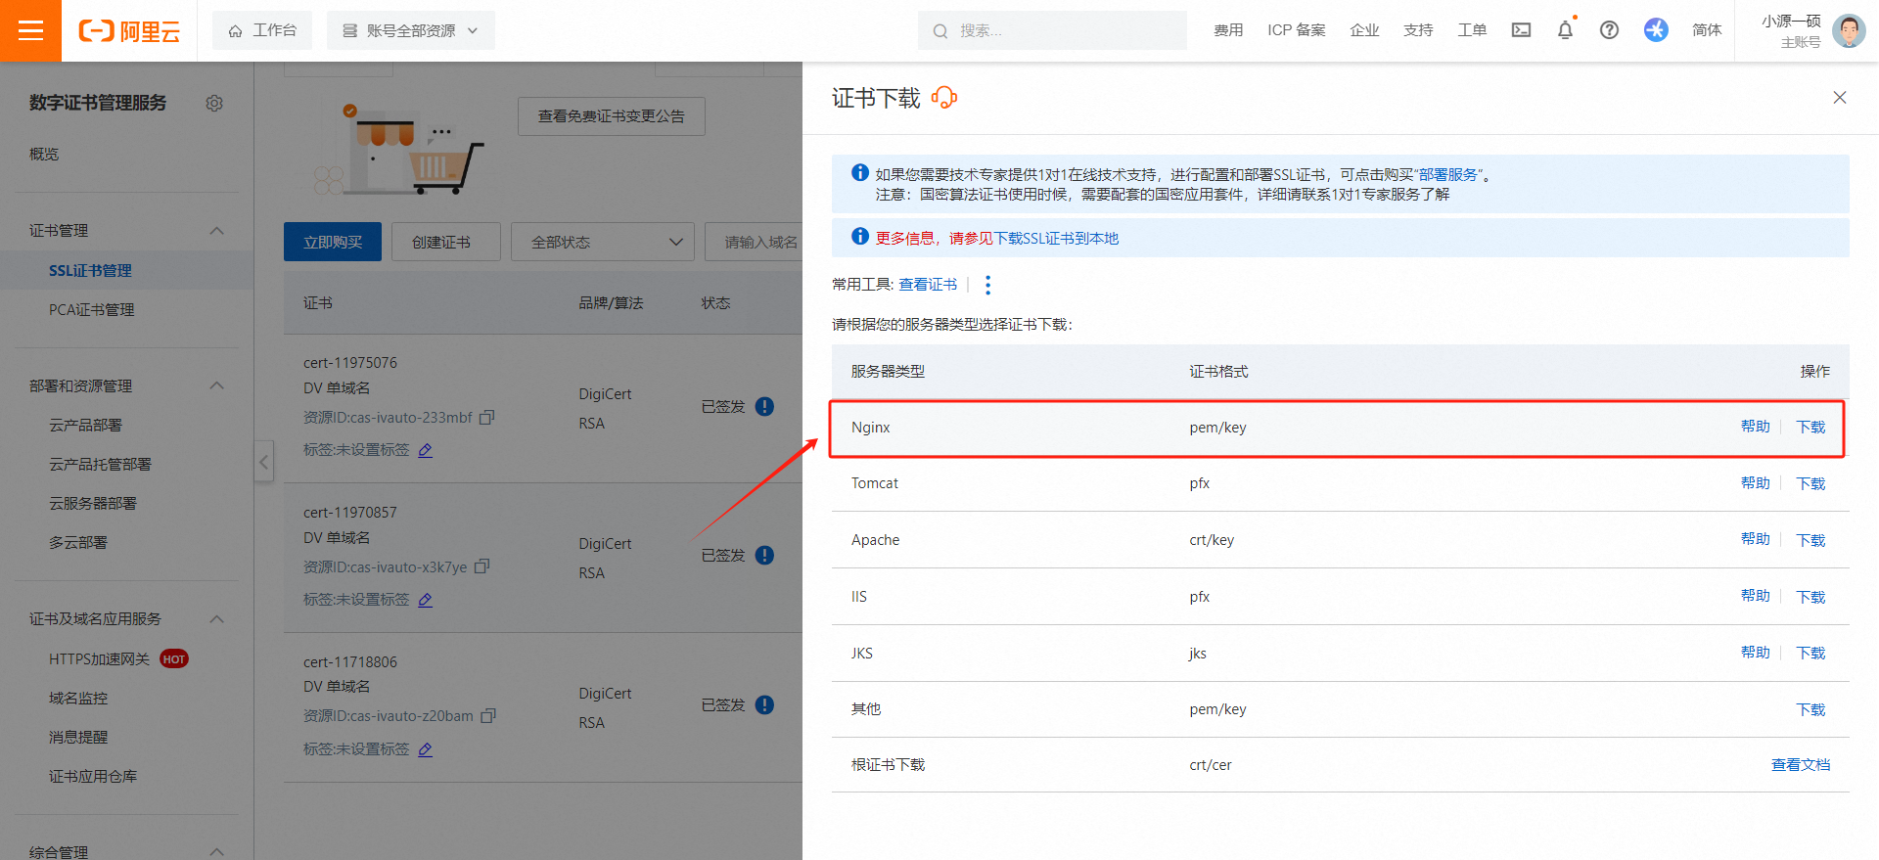Download the Apache crt/key certificate
Screen dimensions: 1879x860
(1810, 540)
